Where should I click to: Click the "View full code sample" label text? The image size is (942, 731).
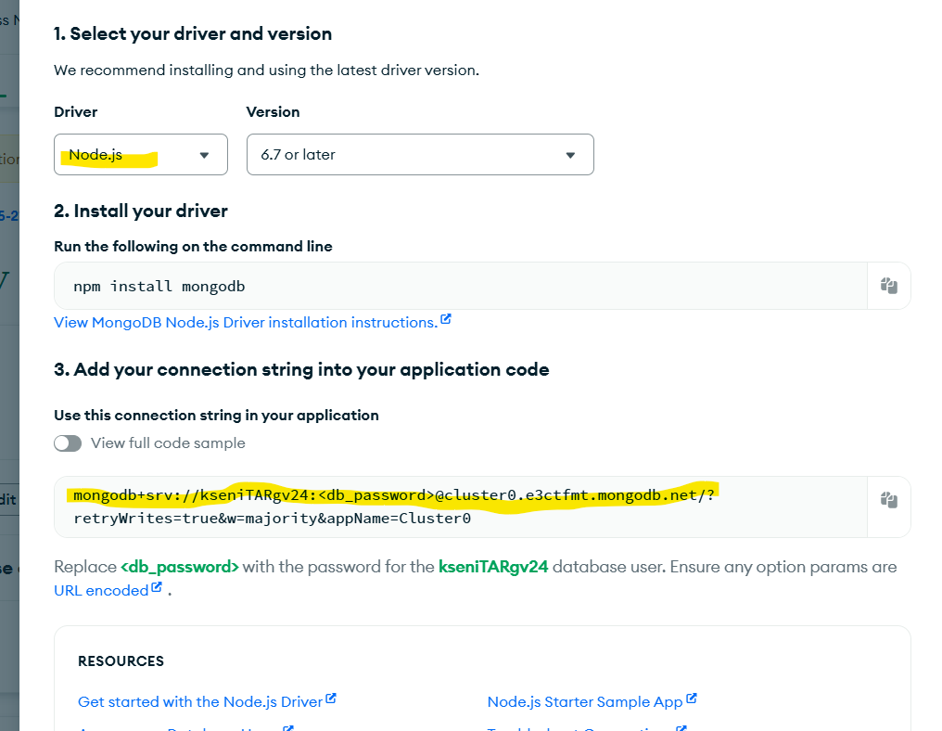click(168, 443)
